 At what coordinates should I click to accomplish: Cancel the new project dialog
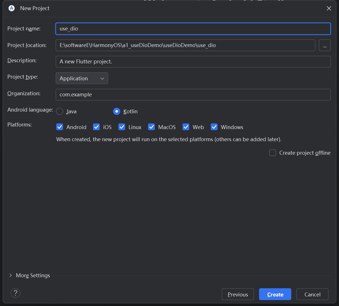[312, 294]
